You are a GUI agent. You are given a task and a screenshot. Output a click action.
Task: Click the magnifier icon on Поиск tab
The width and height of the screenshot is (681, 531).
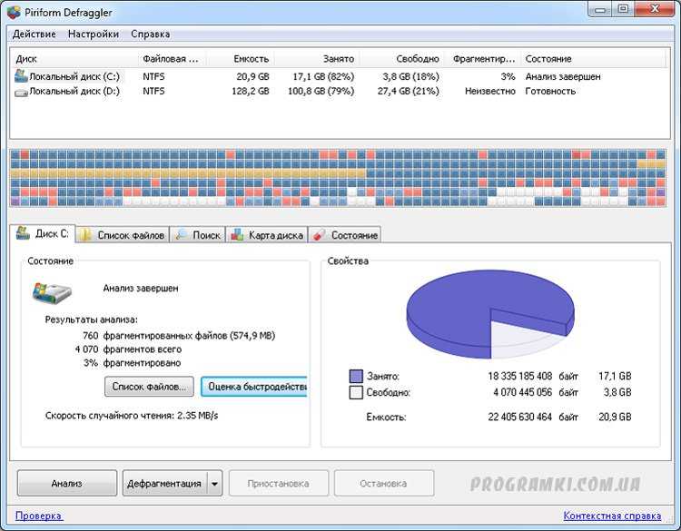(x=181, y=235)
